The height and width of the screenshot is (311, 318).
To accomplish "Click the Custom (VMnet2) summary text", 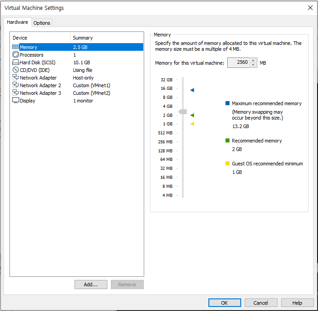I will pyautogui.click(x=92, y=93).
